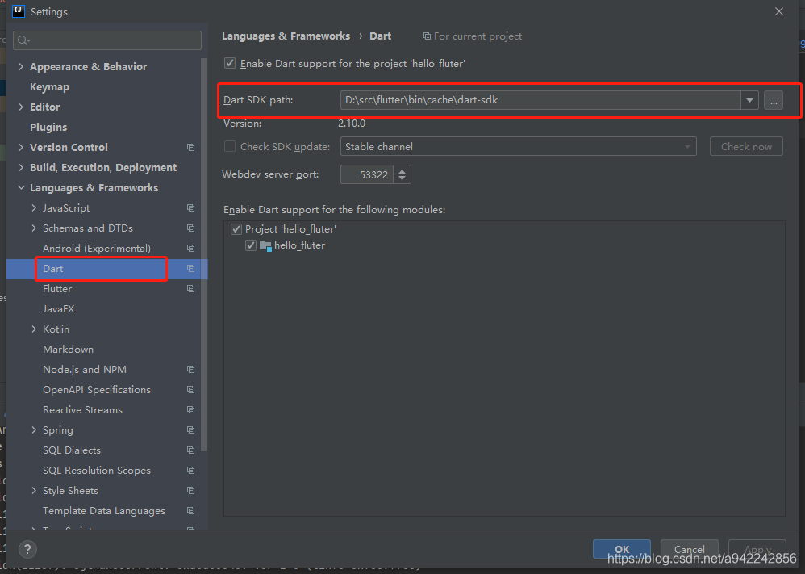Increase Webdev server port with the up stepper
The width and height of the screenshot is (805, 574).
402,170
